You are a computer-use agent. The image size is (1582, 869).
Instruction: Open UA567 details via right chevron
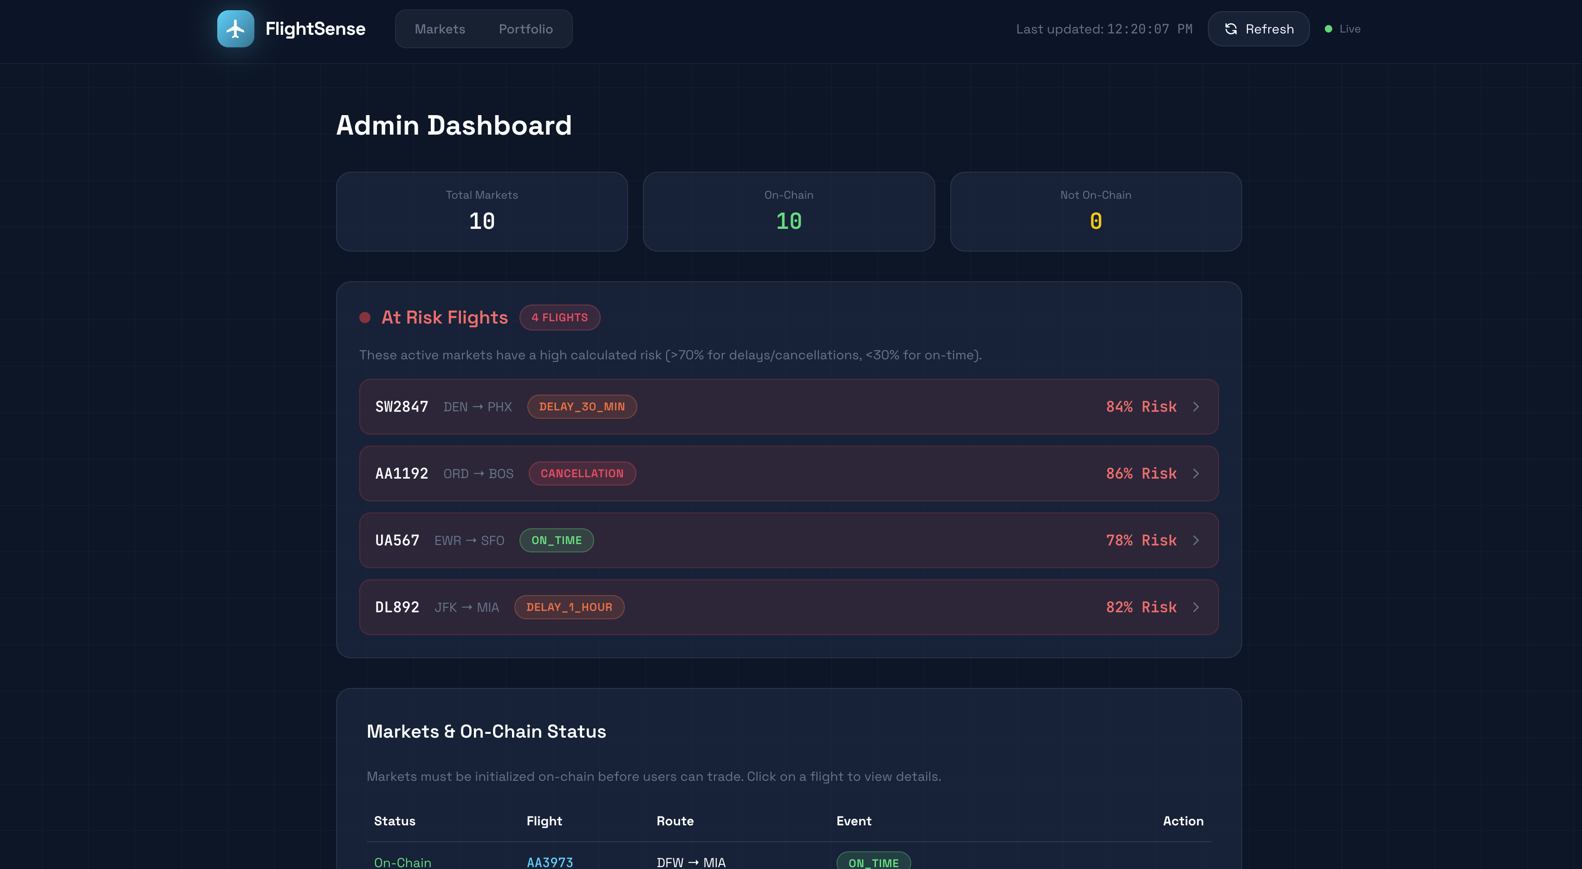(1196, 540)
